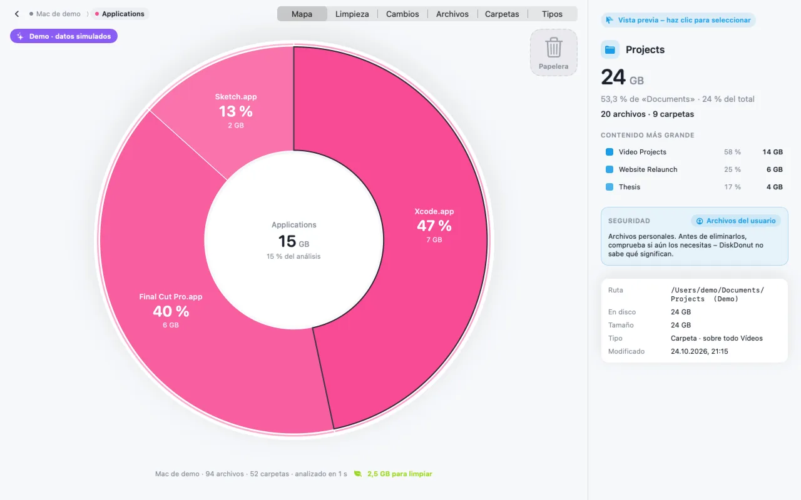This screenshot has height=500, width=801.
Task: Click the back chevron arrow
Action: click(17, 14)
